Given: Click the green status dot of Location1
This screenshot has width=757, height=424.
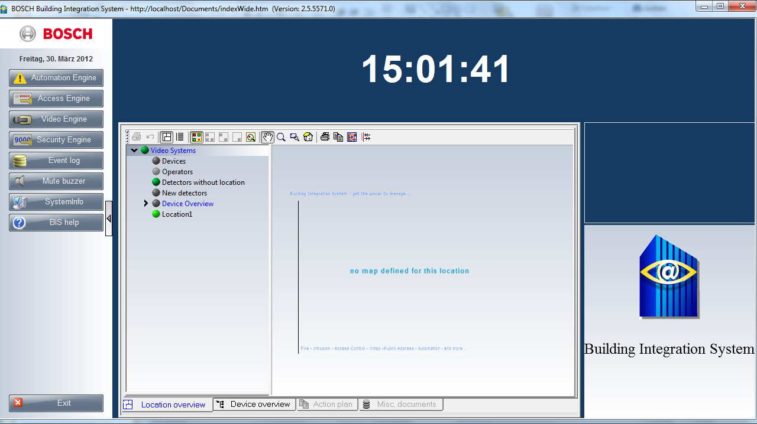Looking at the screenshot, I should click(156, 214).
